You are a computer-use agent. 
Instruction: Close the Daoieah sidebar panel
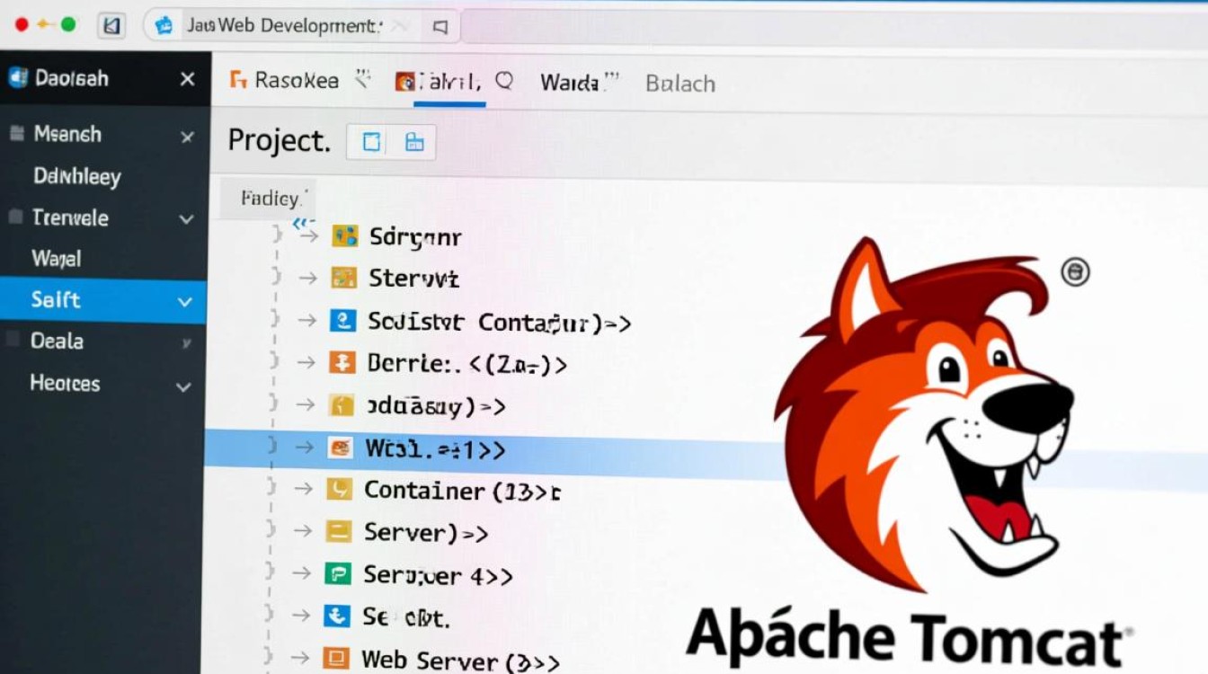click(187, 79)
